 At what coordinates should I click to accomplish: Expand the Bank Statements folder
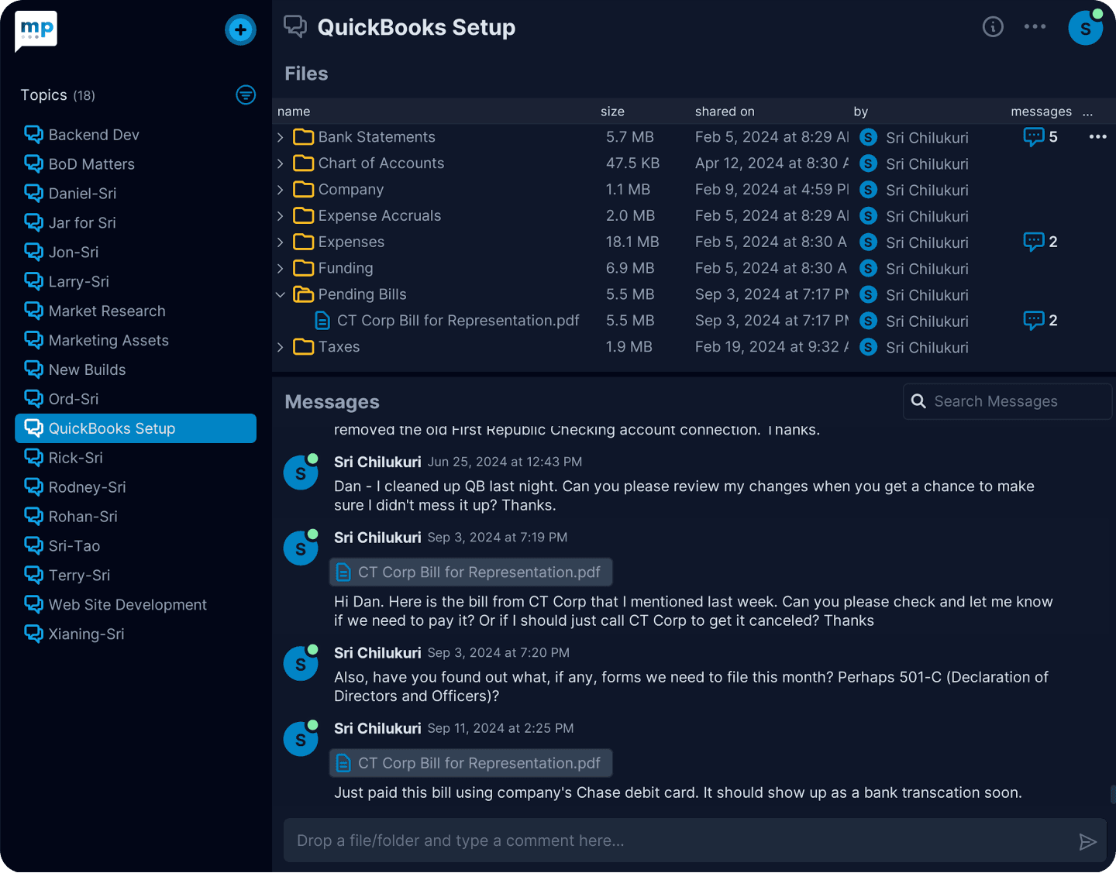click(281, 137)
